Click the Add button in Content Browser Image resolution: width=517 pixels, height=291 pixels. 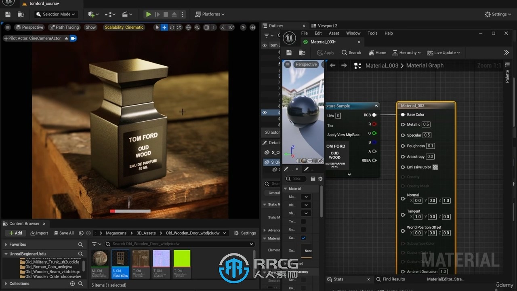[15, 233]
